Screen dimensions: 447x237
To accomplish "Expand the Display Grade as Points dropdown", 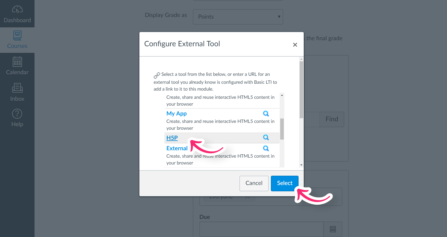I will click(238, 17).
